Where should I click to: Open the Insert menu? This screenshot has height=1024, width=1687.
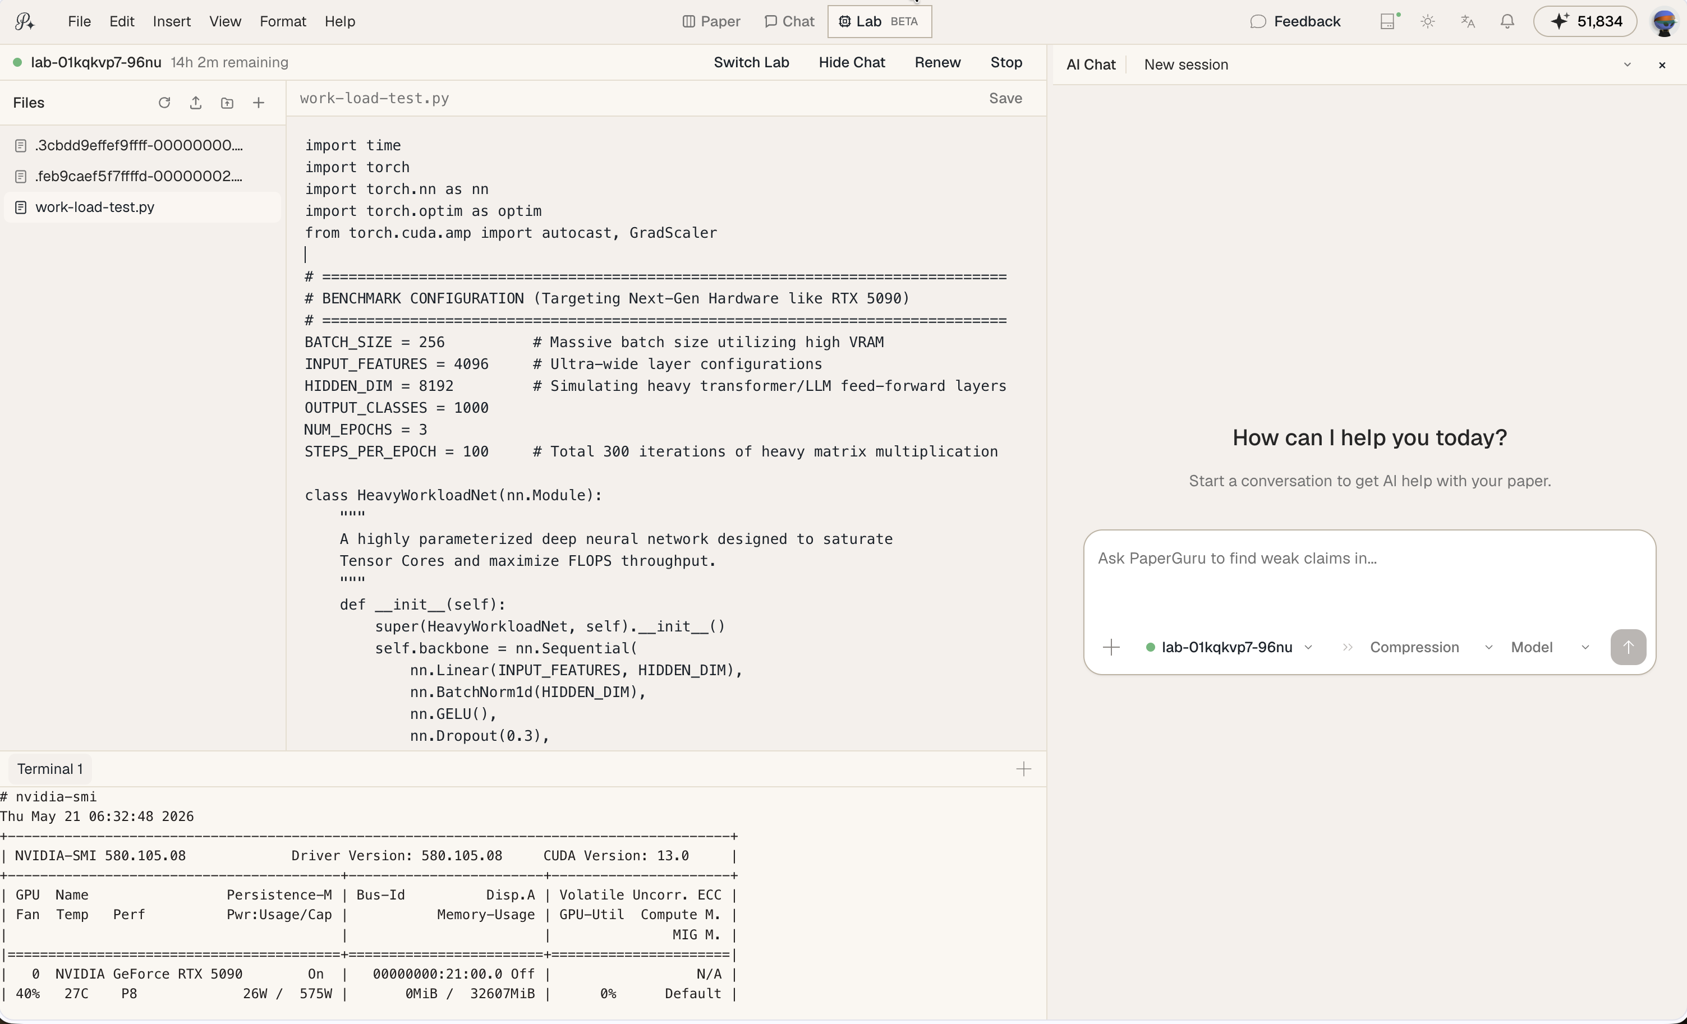point(172,21)
